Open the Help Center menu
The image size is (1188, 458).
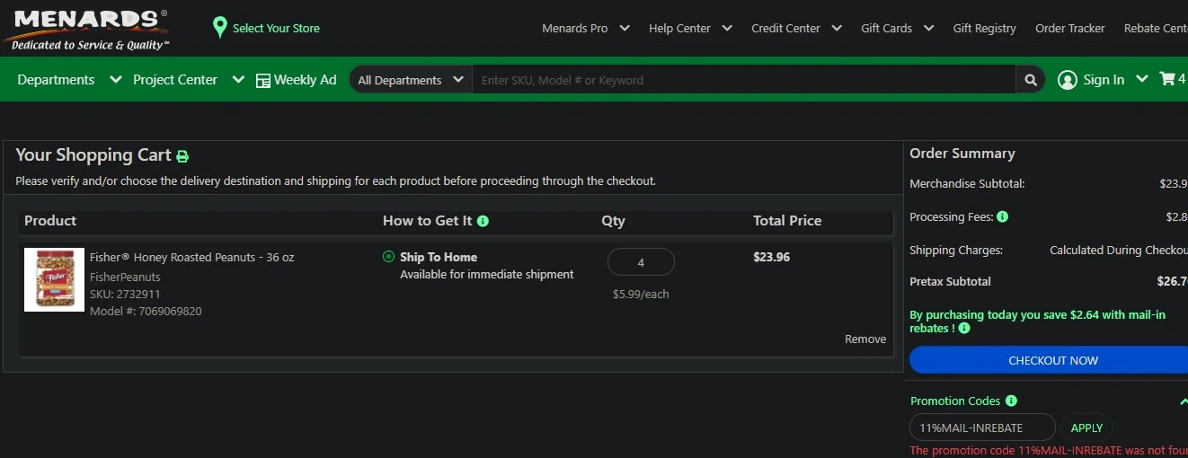pyautogui.click(x=690, y=29)
